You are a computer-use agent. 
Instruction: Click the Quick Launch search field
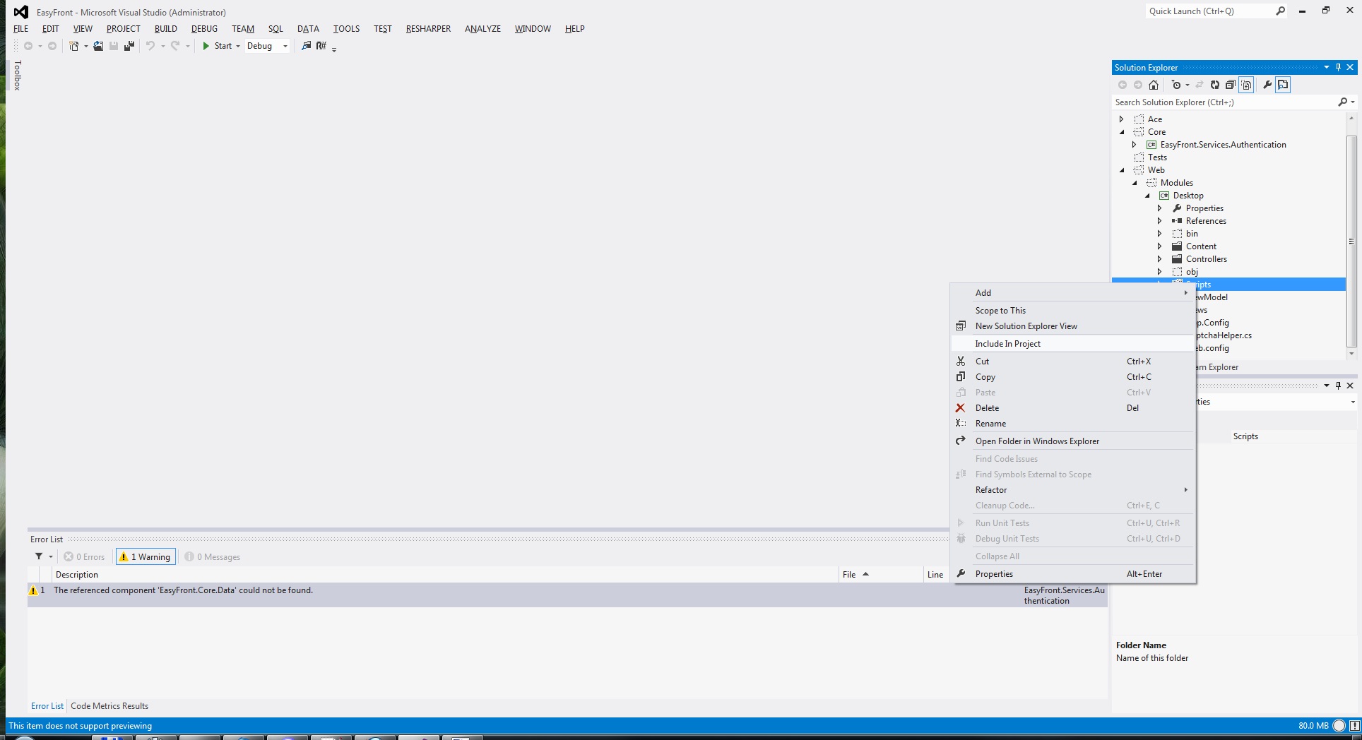1209,11
